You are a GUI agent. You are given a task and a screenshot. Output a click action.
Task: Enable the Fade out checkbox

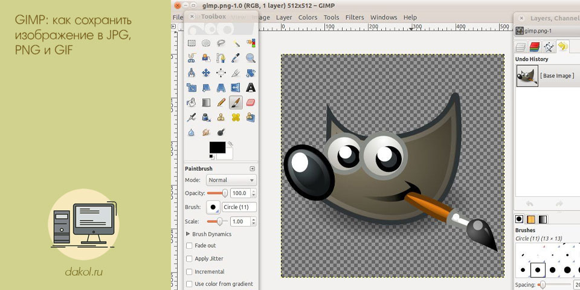click(189, 246)
